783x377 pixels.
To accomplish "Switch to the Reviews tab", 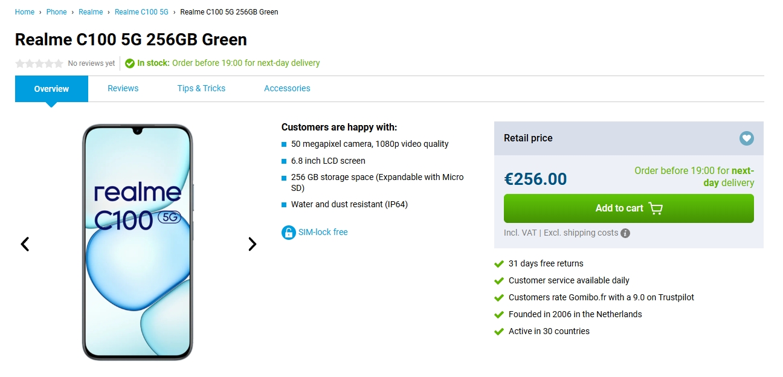I will [123, 88].
